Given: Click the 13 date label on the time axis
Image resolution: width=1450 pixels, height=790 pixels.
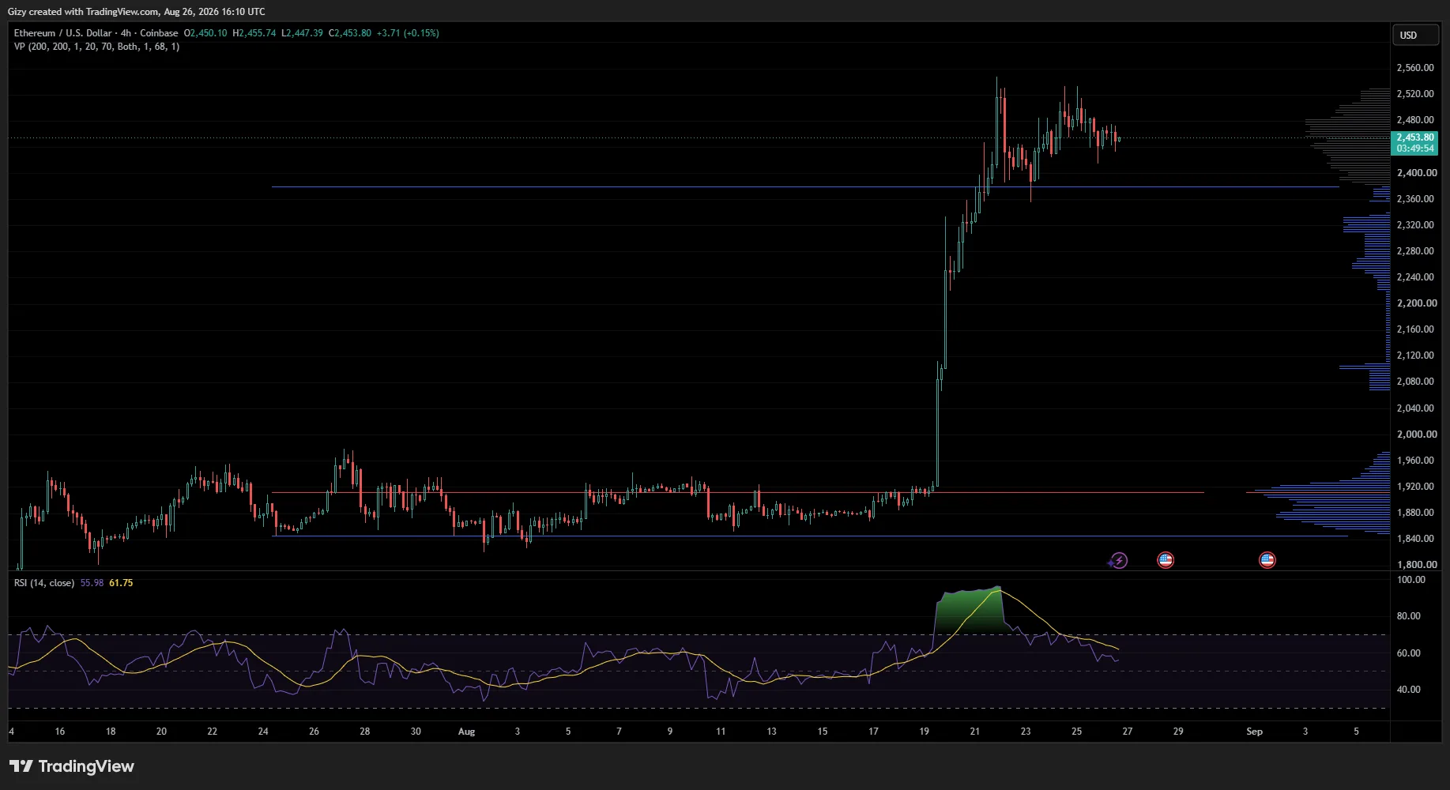Looking at the screenshot, I should [771, 732].
